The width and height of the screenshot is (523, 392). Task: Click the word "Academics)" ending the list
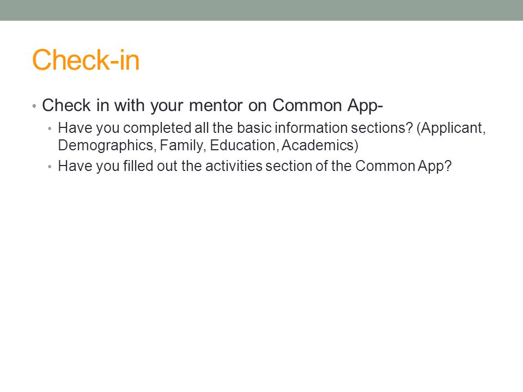coord(320,145)
